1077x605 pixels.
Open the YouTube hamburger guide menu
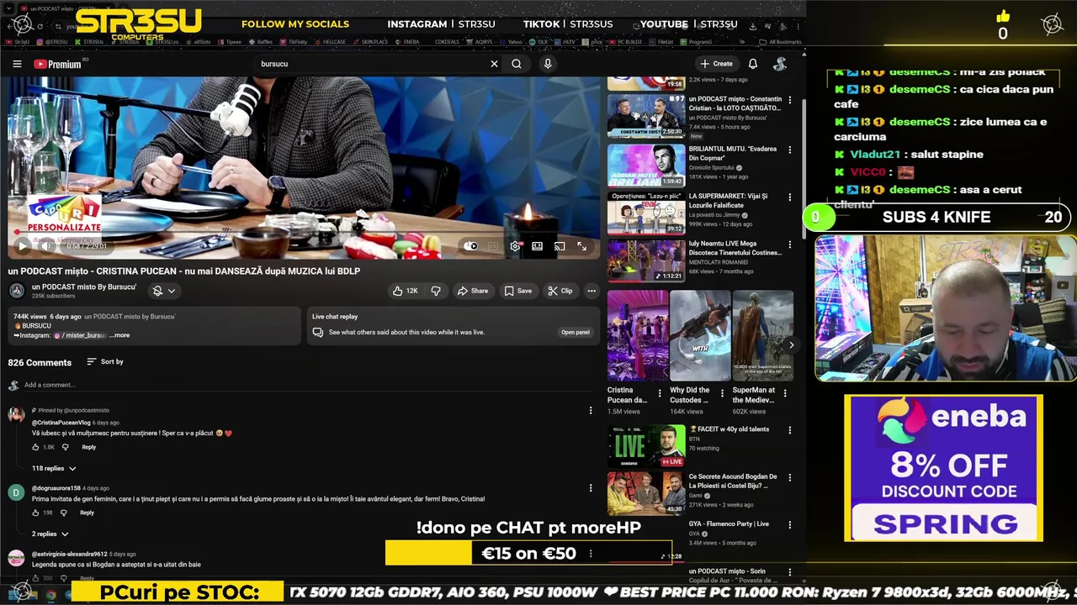(17, 64)
